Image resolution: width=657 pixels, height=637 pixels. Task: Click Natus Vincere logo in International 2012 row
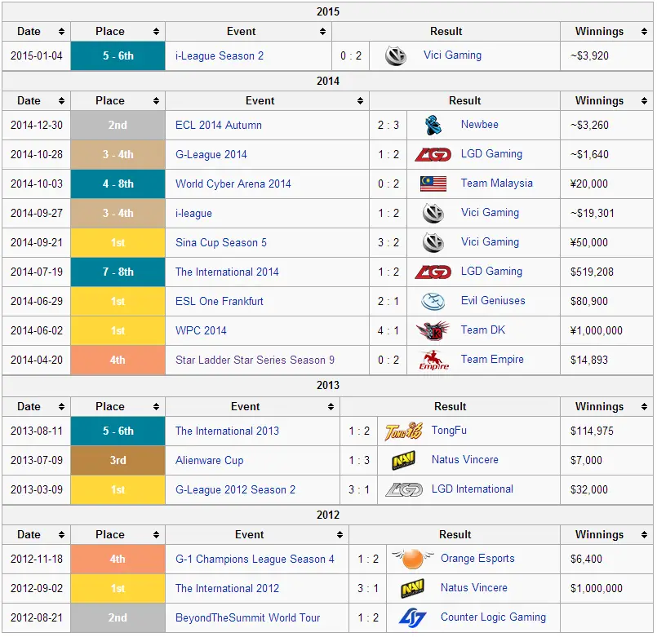tap(412, 588)
